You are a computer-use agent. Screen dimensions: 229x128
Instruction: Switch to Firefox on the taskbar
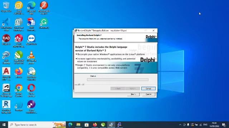pyautogui.click(x=95, y=125)
